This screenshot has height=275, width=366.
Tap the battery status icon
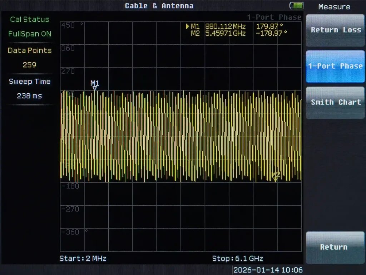pos(296,5)
